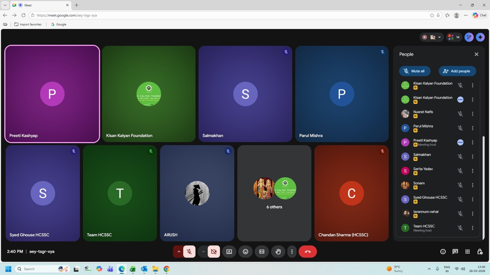Go back to the previous page
490x275 pixels.
[5, 15]
